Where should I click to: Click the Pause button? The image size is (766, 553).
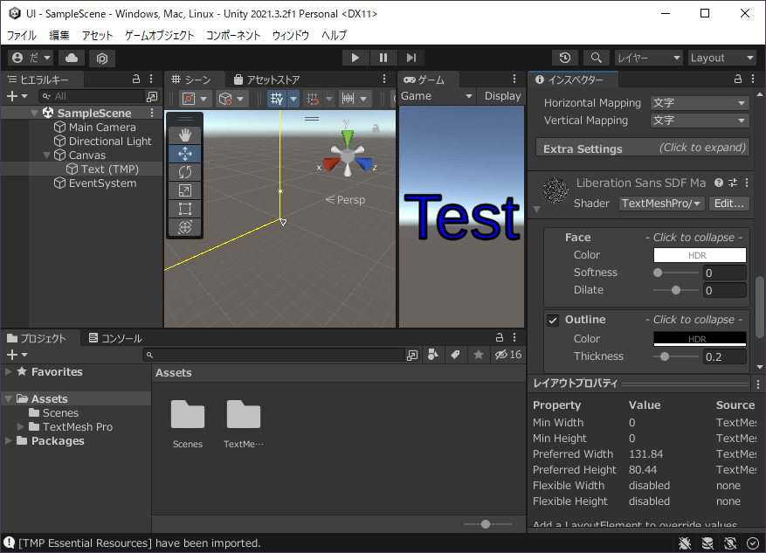point(383,58)
